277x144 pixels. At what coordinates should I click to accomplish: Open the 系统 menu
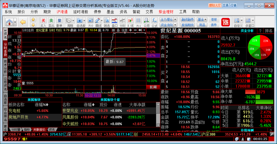[x=8, y=12]
